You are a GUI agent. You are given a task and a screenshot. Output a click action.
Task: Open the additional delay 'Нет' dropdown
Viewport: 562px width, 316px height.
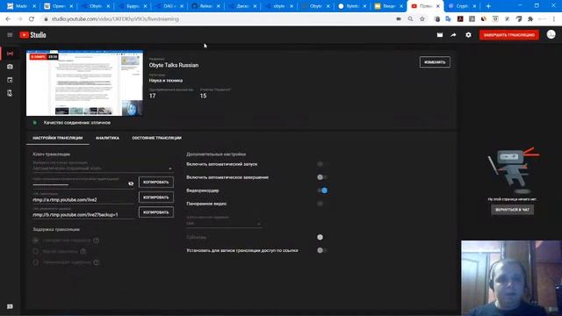tap(223, 223)
